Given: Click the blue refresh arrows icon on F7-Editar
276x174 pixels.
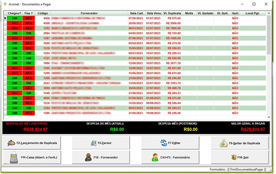Looking at the screenshot, I should pos(164,143).
